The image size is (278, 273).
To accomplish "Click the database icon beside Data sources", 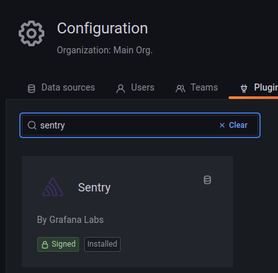I will pos(31,89).
